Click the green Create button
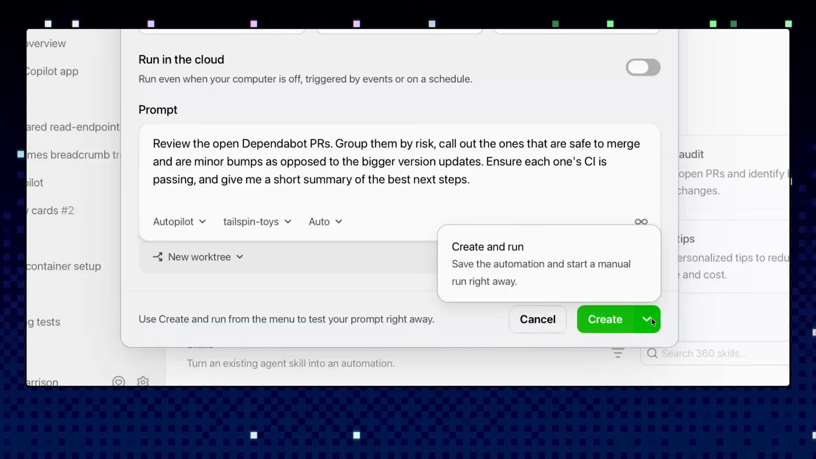This screenshot has height=459, width=816. coord(605,319)
